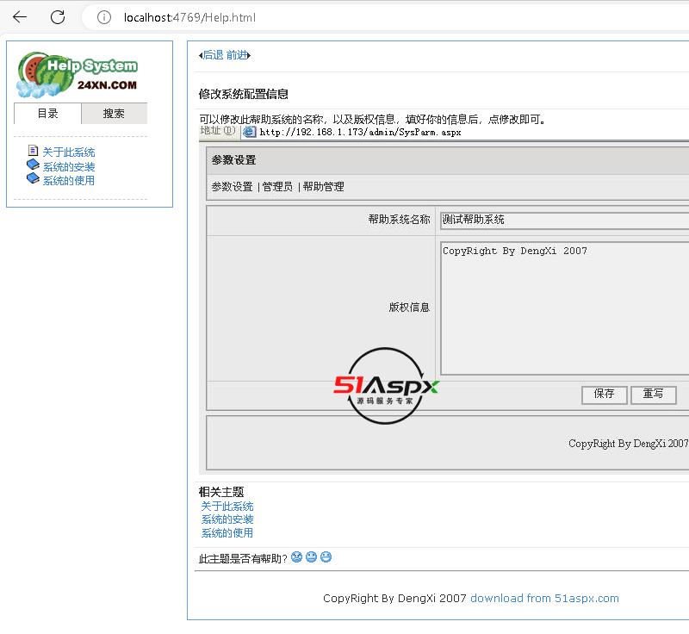The width and height of the screenshot is (689, 634).
Task: Click the 帮助管理 menu item in screenshot
Action: coord(324,187)
